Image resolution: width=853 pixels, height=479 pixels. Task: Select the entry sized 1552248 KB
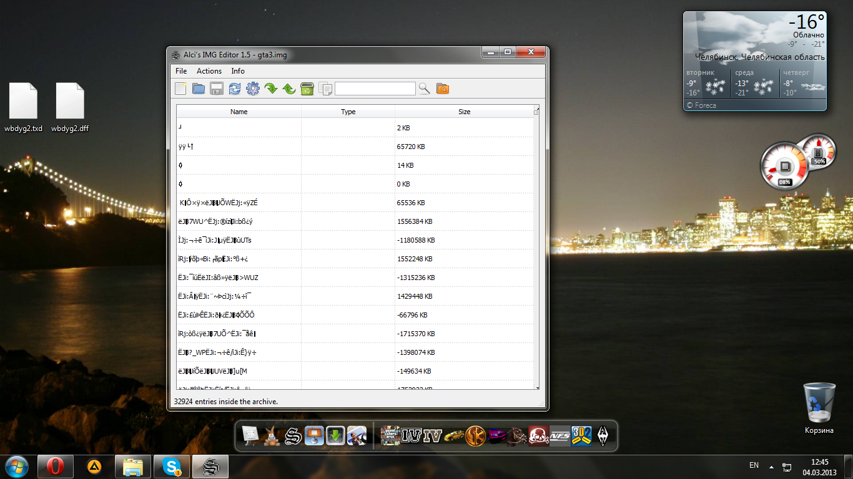[x=355, y=259]
